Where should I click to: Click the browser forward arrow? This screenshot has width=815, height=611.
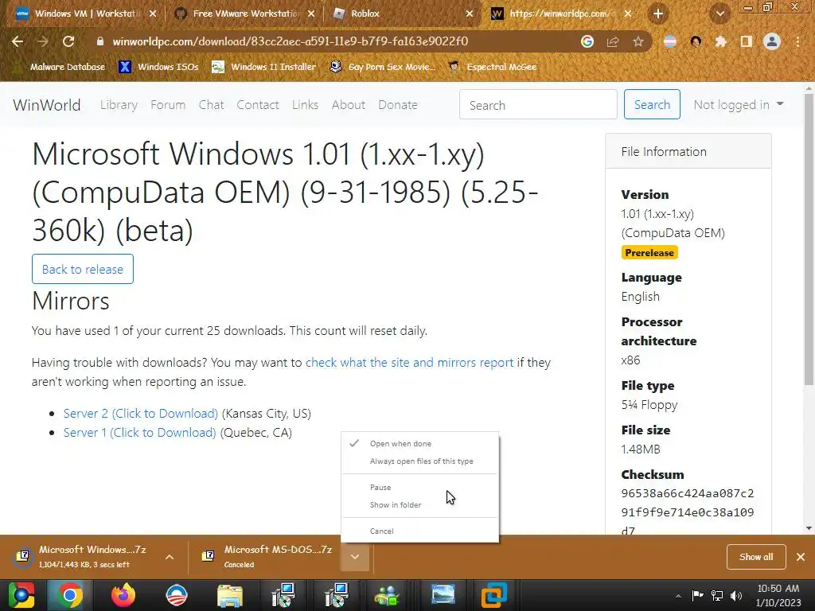click(x=43, y=41)
